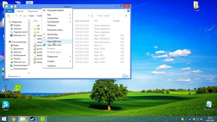Select hueta folder on desktop
The height and width of the screenshot is (122, 217).
196,6
